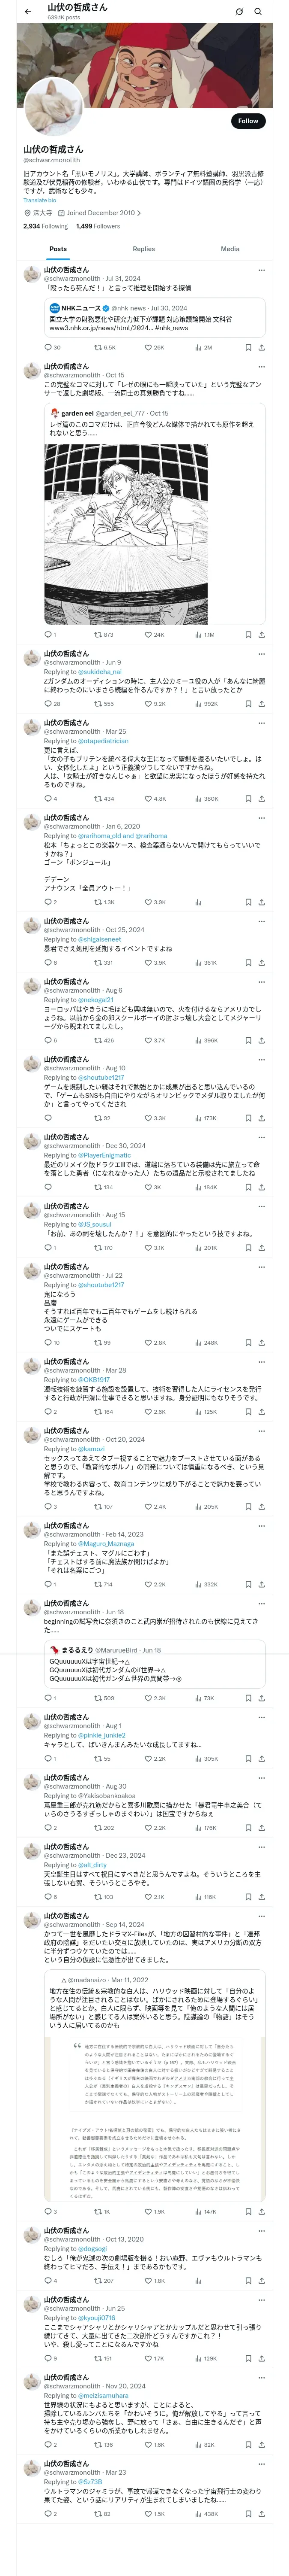Like the Jul 31, 2024 post
The width and height of the screenshot is (289, 2576).
[x=153, y=347]
